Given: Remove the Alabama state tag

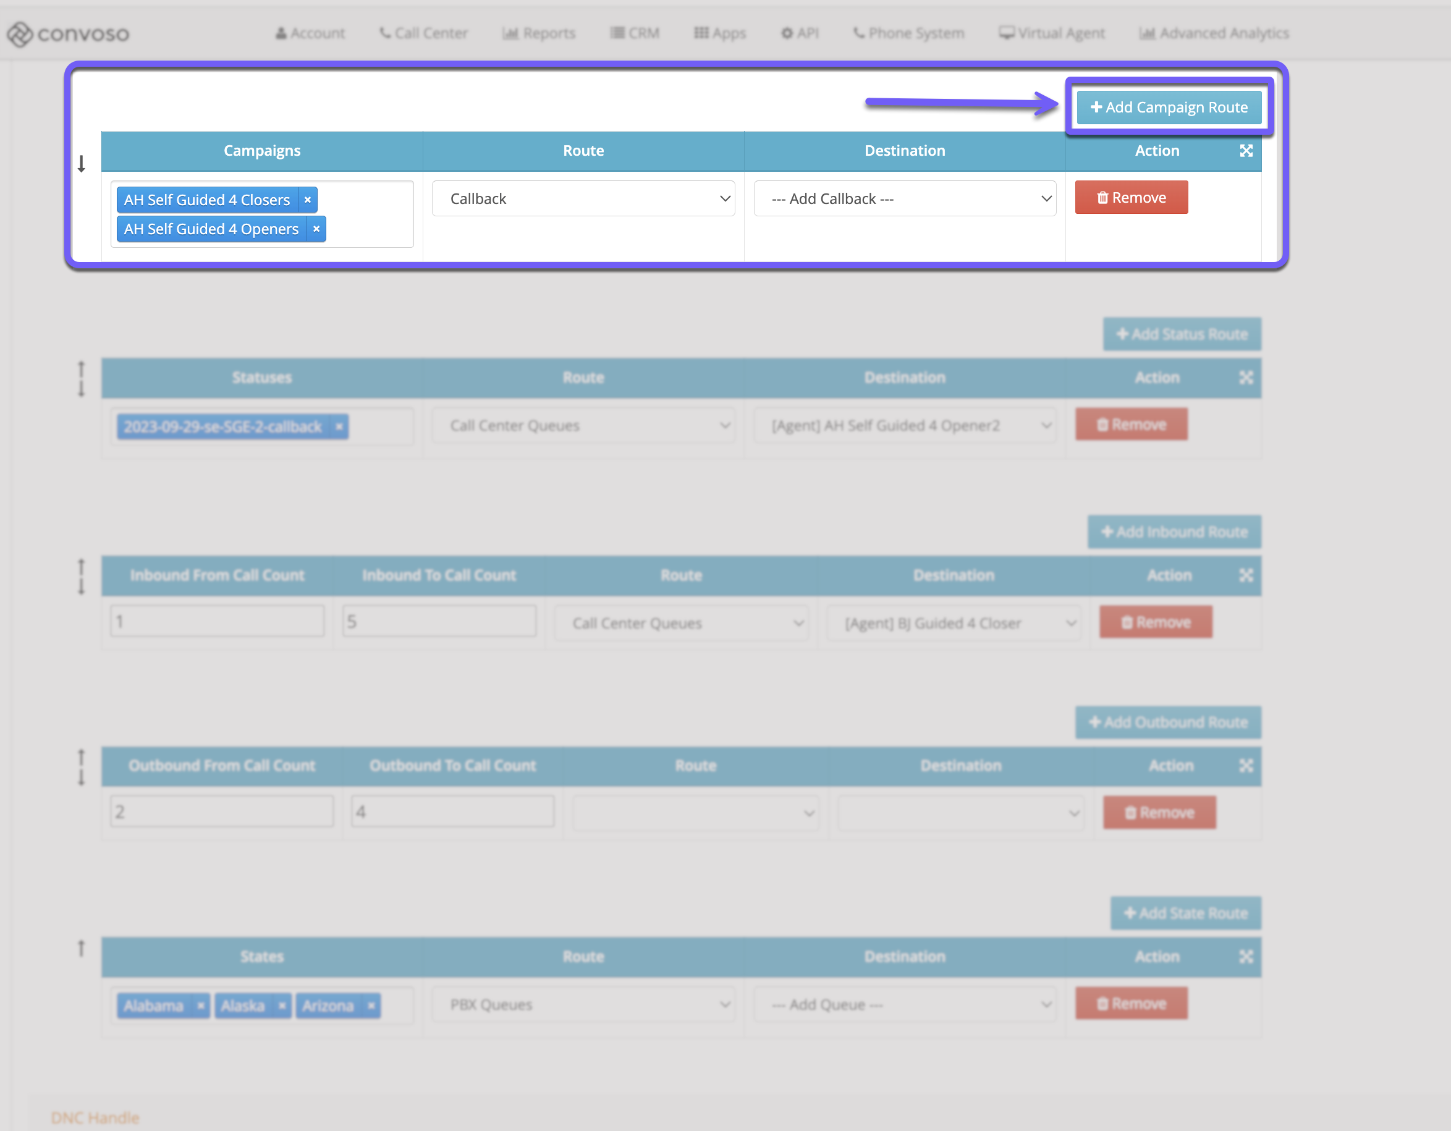Looking at the screenshot, I should click(200, 1006).
